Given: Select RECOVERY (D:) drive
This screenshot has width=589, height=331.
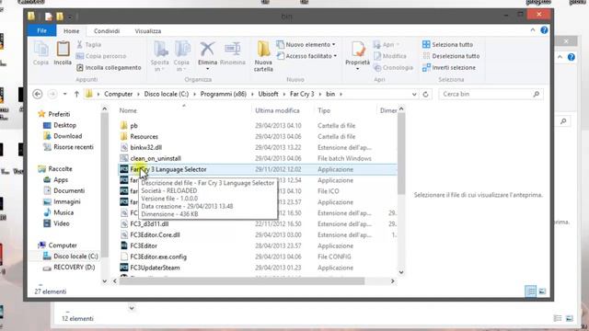Looking at the screenshot, I should pyautogui.click(x=69, y=268).
